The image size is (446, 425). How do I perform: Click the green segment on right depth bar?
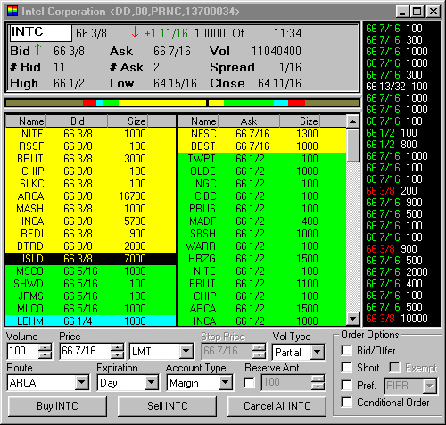click(x=249, y=104)
